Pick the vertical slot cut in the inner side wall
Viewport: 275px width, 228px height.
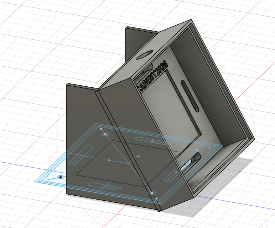pyautogui.click(x=190, y=96)
